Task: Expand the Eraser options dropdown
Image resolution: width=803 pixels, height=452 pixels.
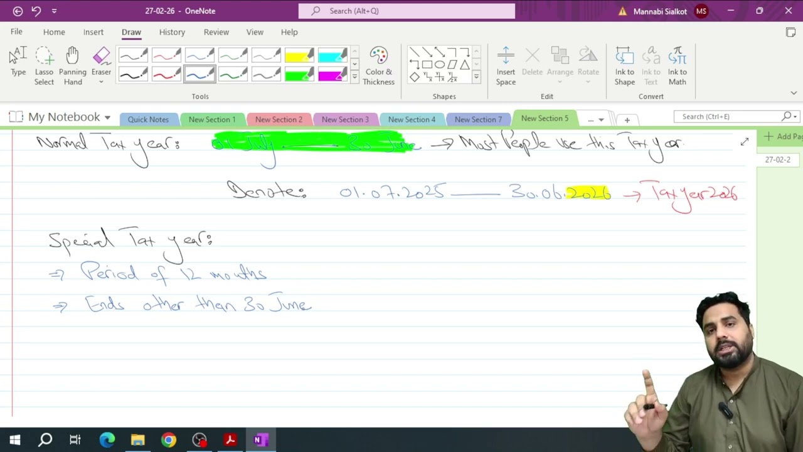Action: 101,82
